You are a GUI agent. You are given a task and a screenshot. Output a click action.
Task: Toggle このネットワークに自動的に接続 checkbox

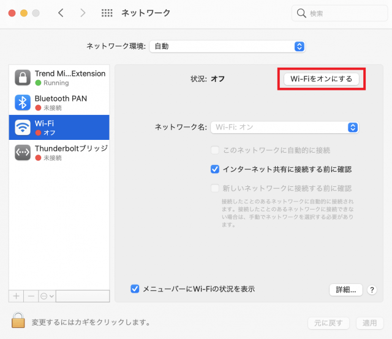tap(215, 150)
